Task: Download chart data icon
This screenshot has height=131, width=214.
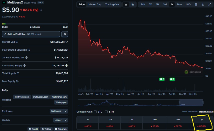Action: coord(203,4)
